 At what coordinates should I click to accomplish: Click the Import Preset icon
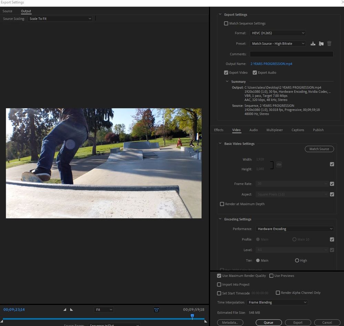click(321, 43)
